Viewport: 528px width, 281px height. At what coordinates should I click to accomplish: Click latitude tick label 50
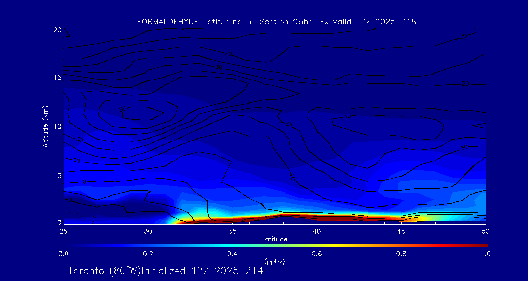click(486, 230)
